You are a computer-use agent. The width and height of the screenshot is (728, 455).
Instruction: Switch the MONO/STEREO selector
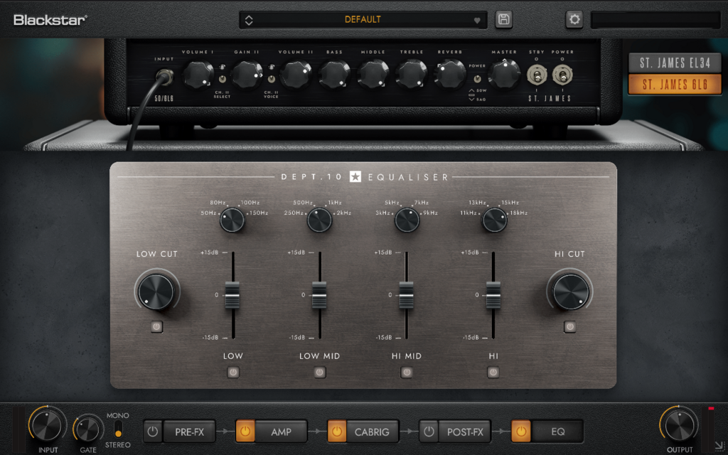coord(118,429)
